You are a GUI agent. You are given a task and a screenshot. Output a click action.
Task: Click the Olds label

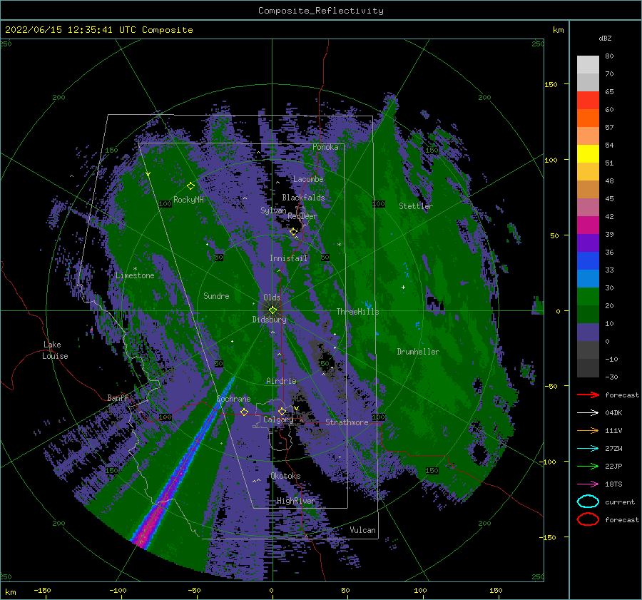(272, 298)
